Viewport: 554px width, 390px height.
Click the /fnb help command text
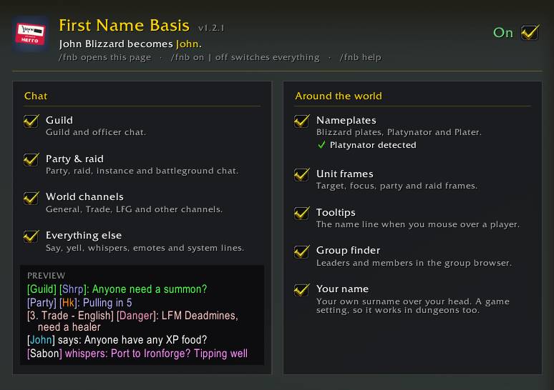coord(360,57)
